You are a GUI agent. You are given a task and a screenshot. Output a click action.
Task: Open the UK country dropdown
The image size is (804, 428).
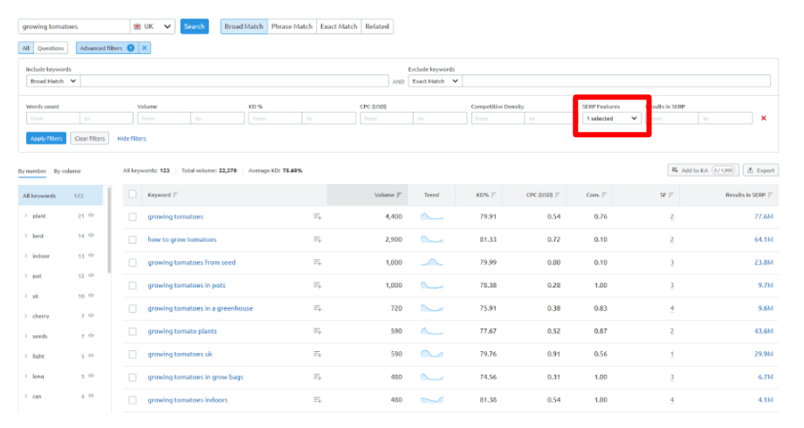point(152,26)
